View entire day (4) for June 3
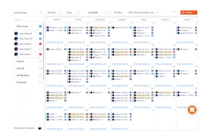The image size is (206, 132). pyautogui.click(x=98, y=42)
